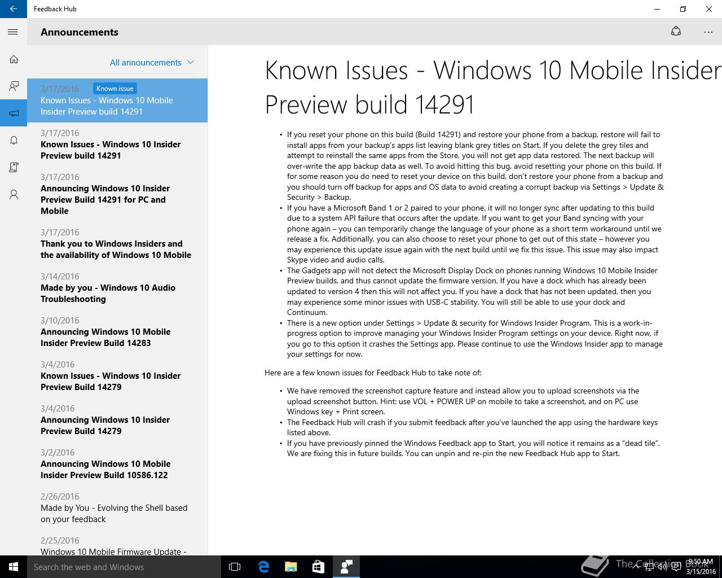Close the Feedback Hub window
722x578 pixels.
(x=709, y=9)
